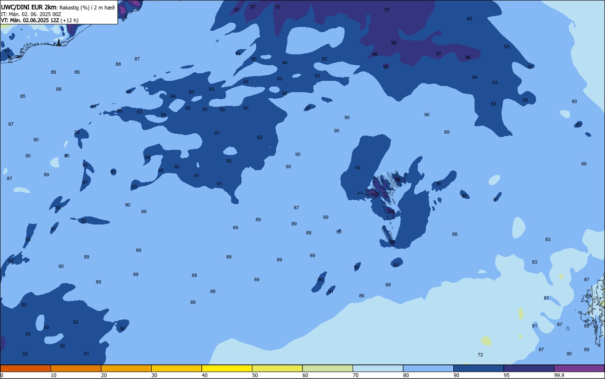
Task: Select the '(+12 h)' forecast offset text
Action: (x=69, y=20)
